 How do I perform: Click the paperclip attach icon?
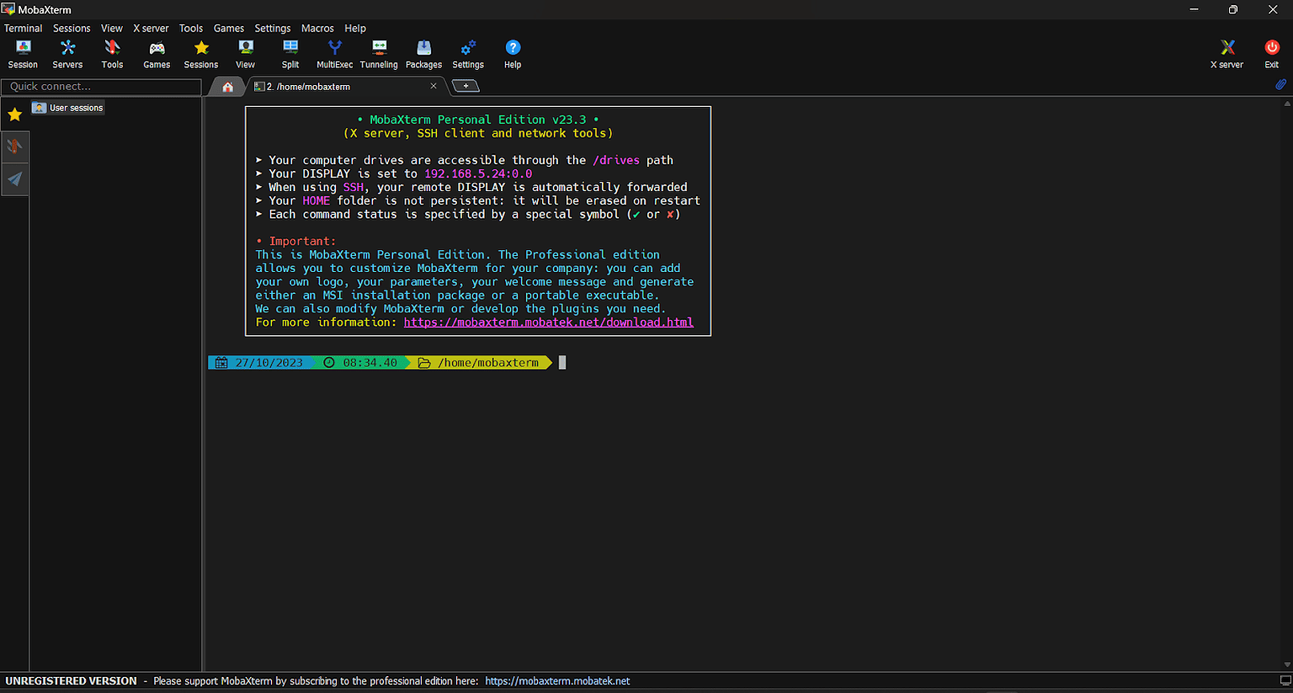point(1280,85)
